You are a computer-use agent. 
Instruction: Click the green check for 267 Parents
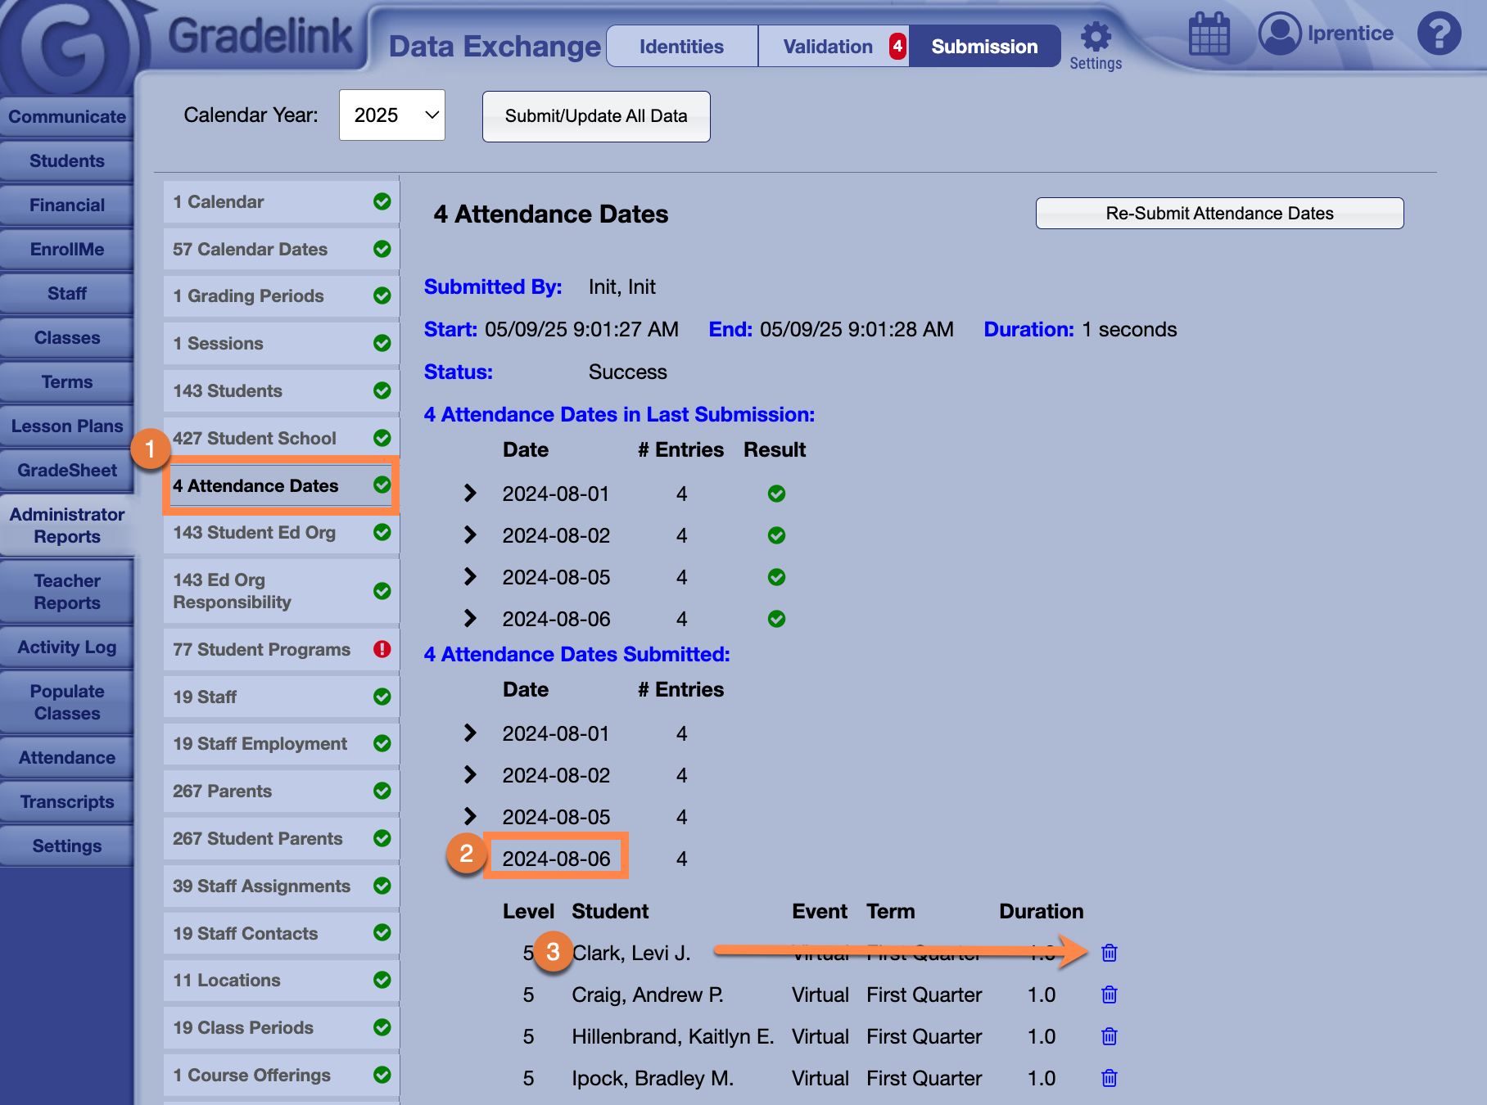(382, 791)
